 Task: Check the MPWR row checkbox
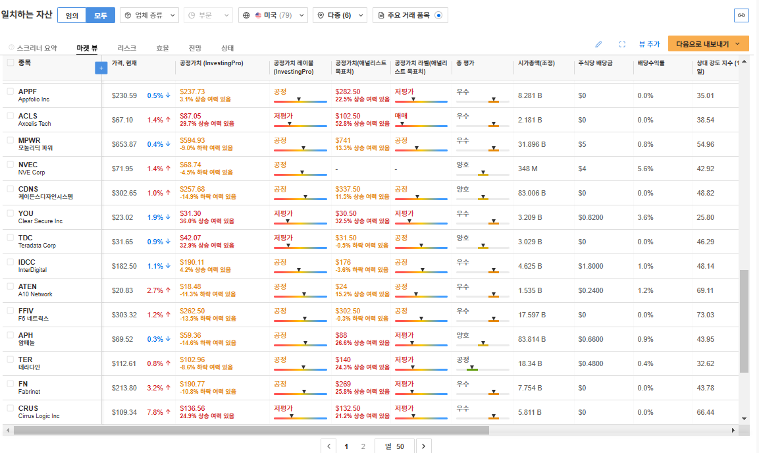click(x=10, y=140)
